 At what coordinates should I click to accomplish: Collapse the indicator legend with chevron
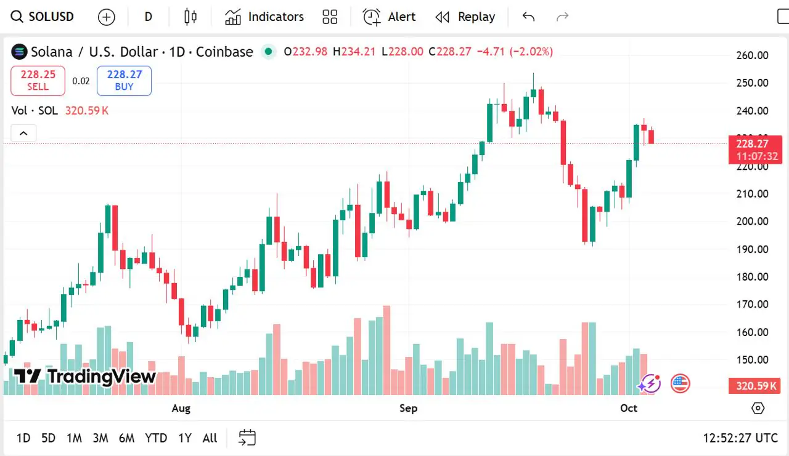pyautogui.click(x=23, y=133)
